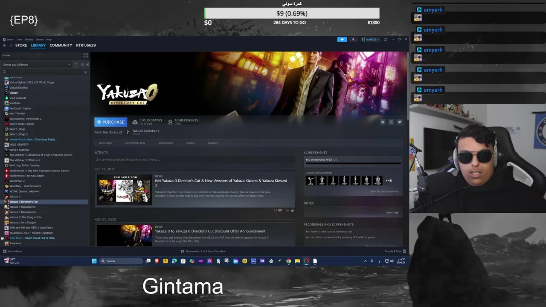Click the library Home button
This screenshot has width=546, height=307.
tap(41, 55)
